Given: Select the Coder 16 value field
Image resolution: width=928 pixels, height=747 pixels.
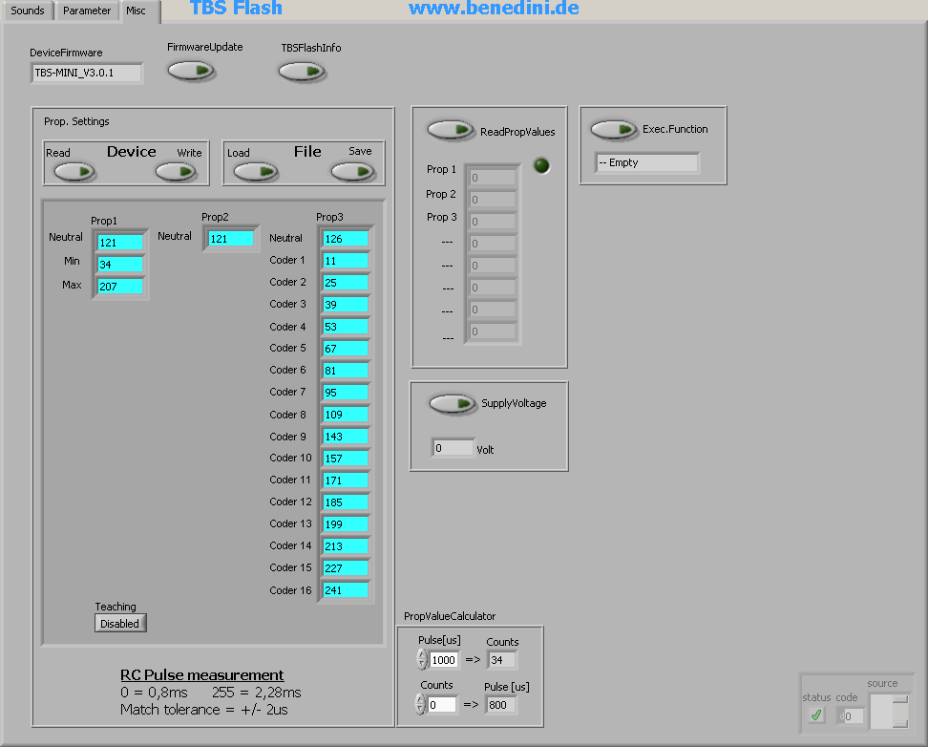Looking at the screenshot, I should tap(345, 590).
